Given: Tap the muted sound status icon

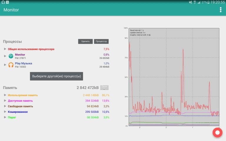Looking at the screenshot, I should [x=190, y=2].
